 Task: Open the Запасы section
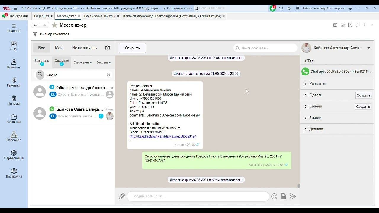coord(14,101)
